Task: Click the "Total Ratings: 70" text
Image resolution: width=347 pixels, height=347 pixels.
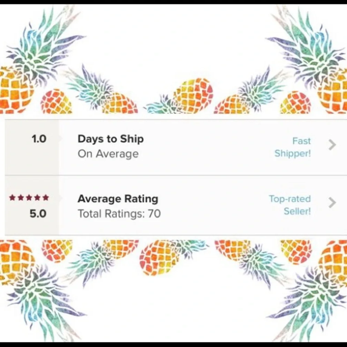Action: click(119, 213)
